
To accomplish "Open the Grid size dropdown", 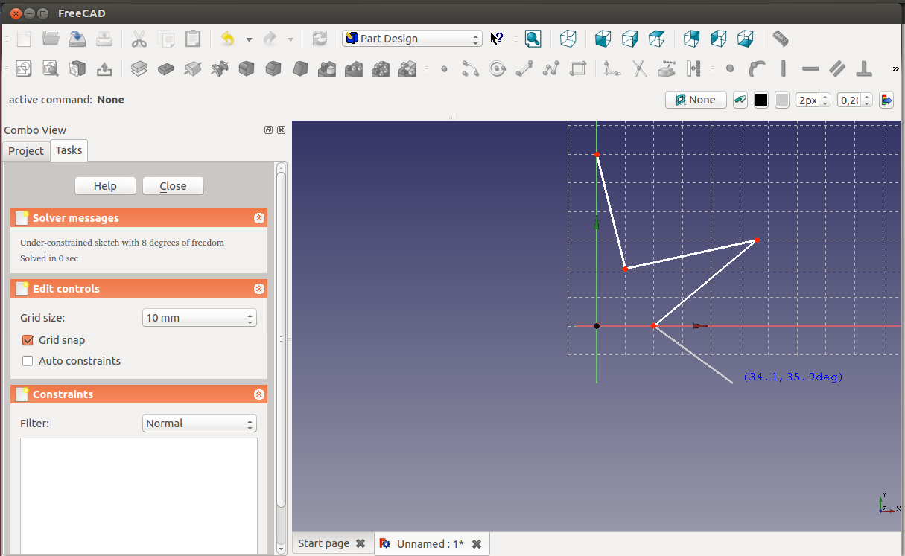I will click(199, 318).
